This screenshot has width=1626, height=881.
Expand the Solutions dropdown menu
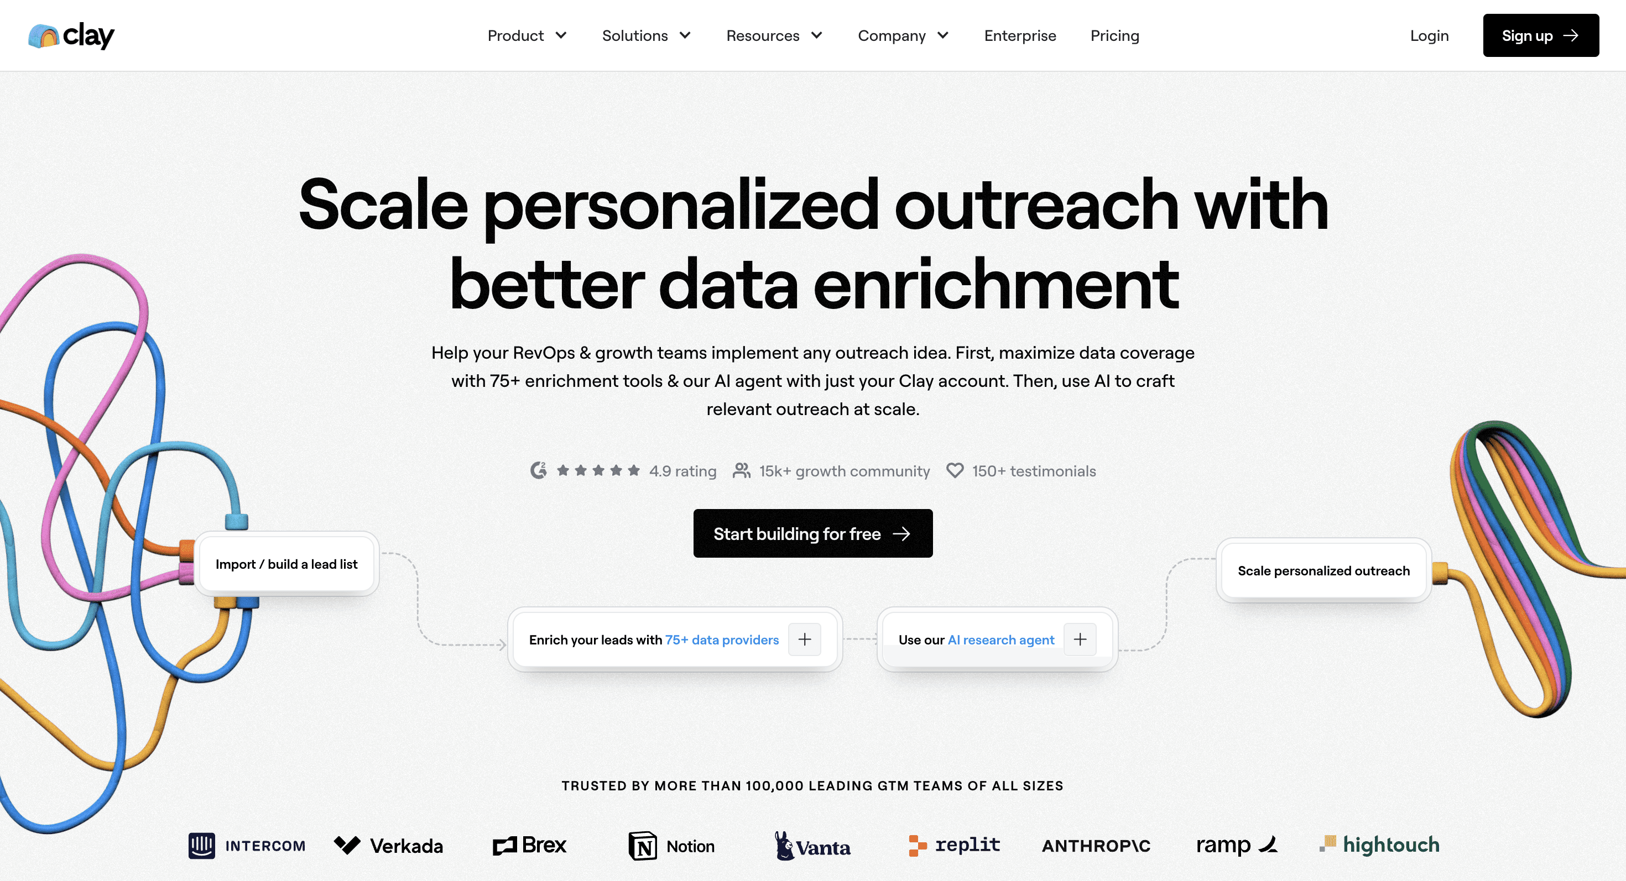pyautogui.click(x=647, y=35)
